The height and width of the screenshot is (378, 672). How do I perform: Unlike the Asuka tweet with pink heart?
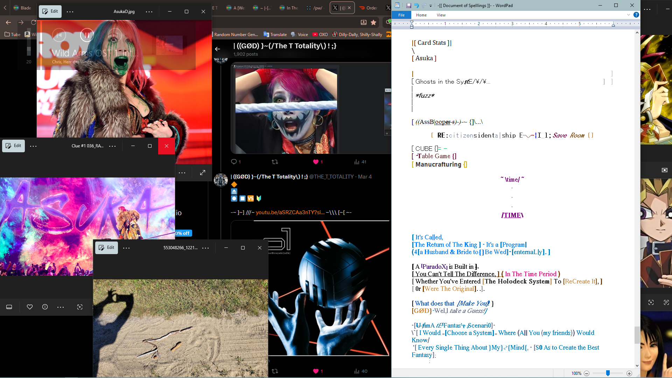tap(316, 162)
